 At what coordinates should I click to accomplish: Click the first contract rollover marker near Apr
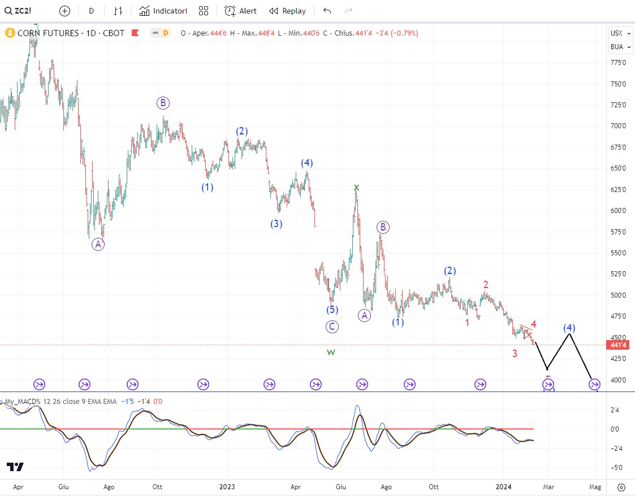[39, 384]
